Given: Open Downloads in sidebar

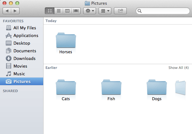Looking at the screenshot, I should point(21,58).
